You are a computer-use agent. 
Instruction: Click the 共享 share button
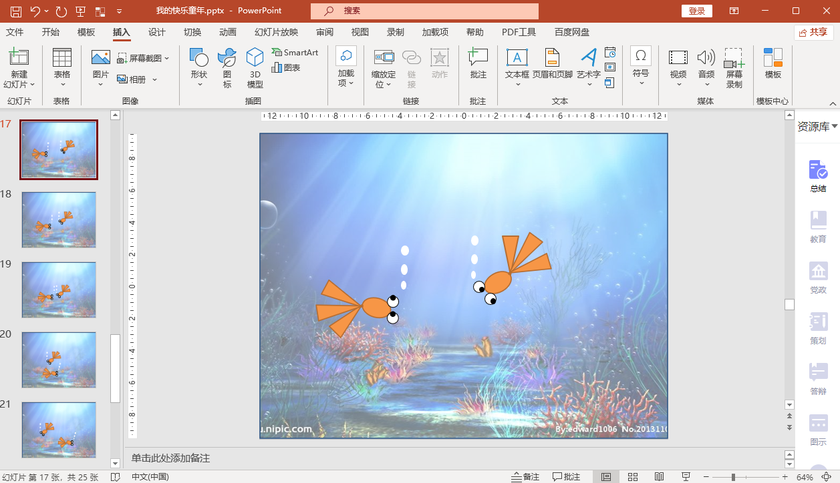click(x=813, y=32)
